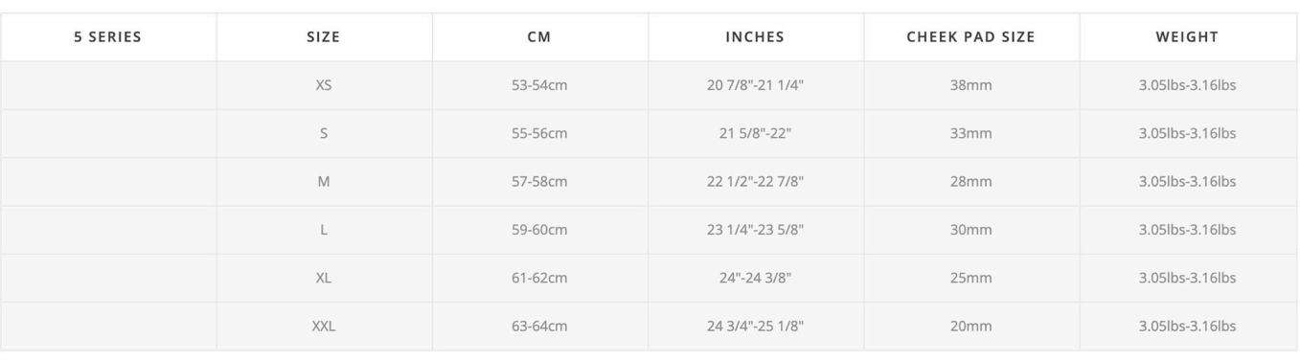Select the SIZE column header

[324, 37]
